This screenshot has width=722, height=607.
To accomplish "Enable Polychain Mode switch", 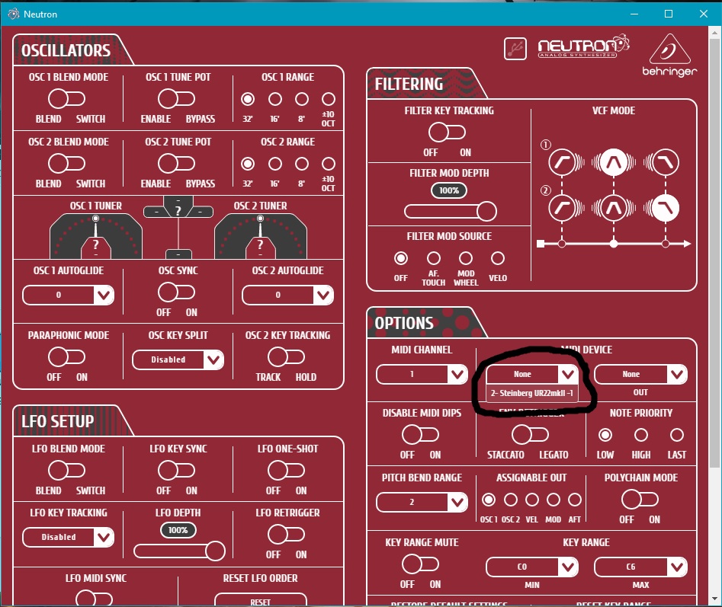I will (x=640, y=499).
